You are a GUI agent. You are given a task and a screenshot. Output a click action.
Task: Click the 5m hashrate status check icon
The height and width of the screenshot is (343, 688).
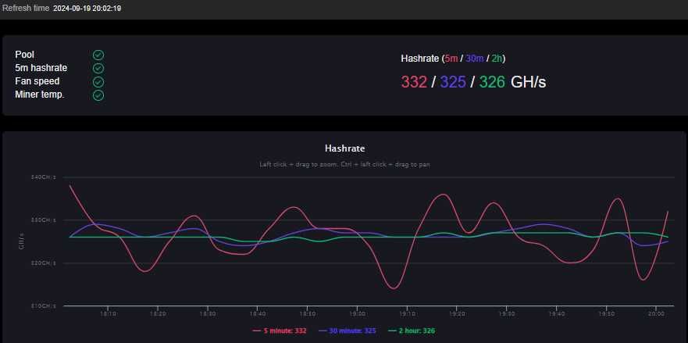(x=98, y=68)
